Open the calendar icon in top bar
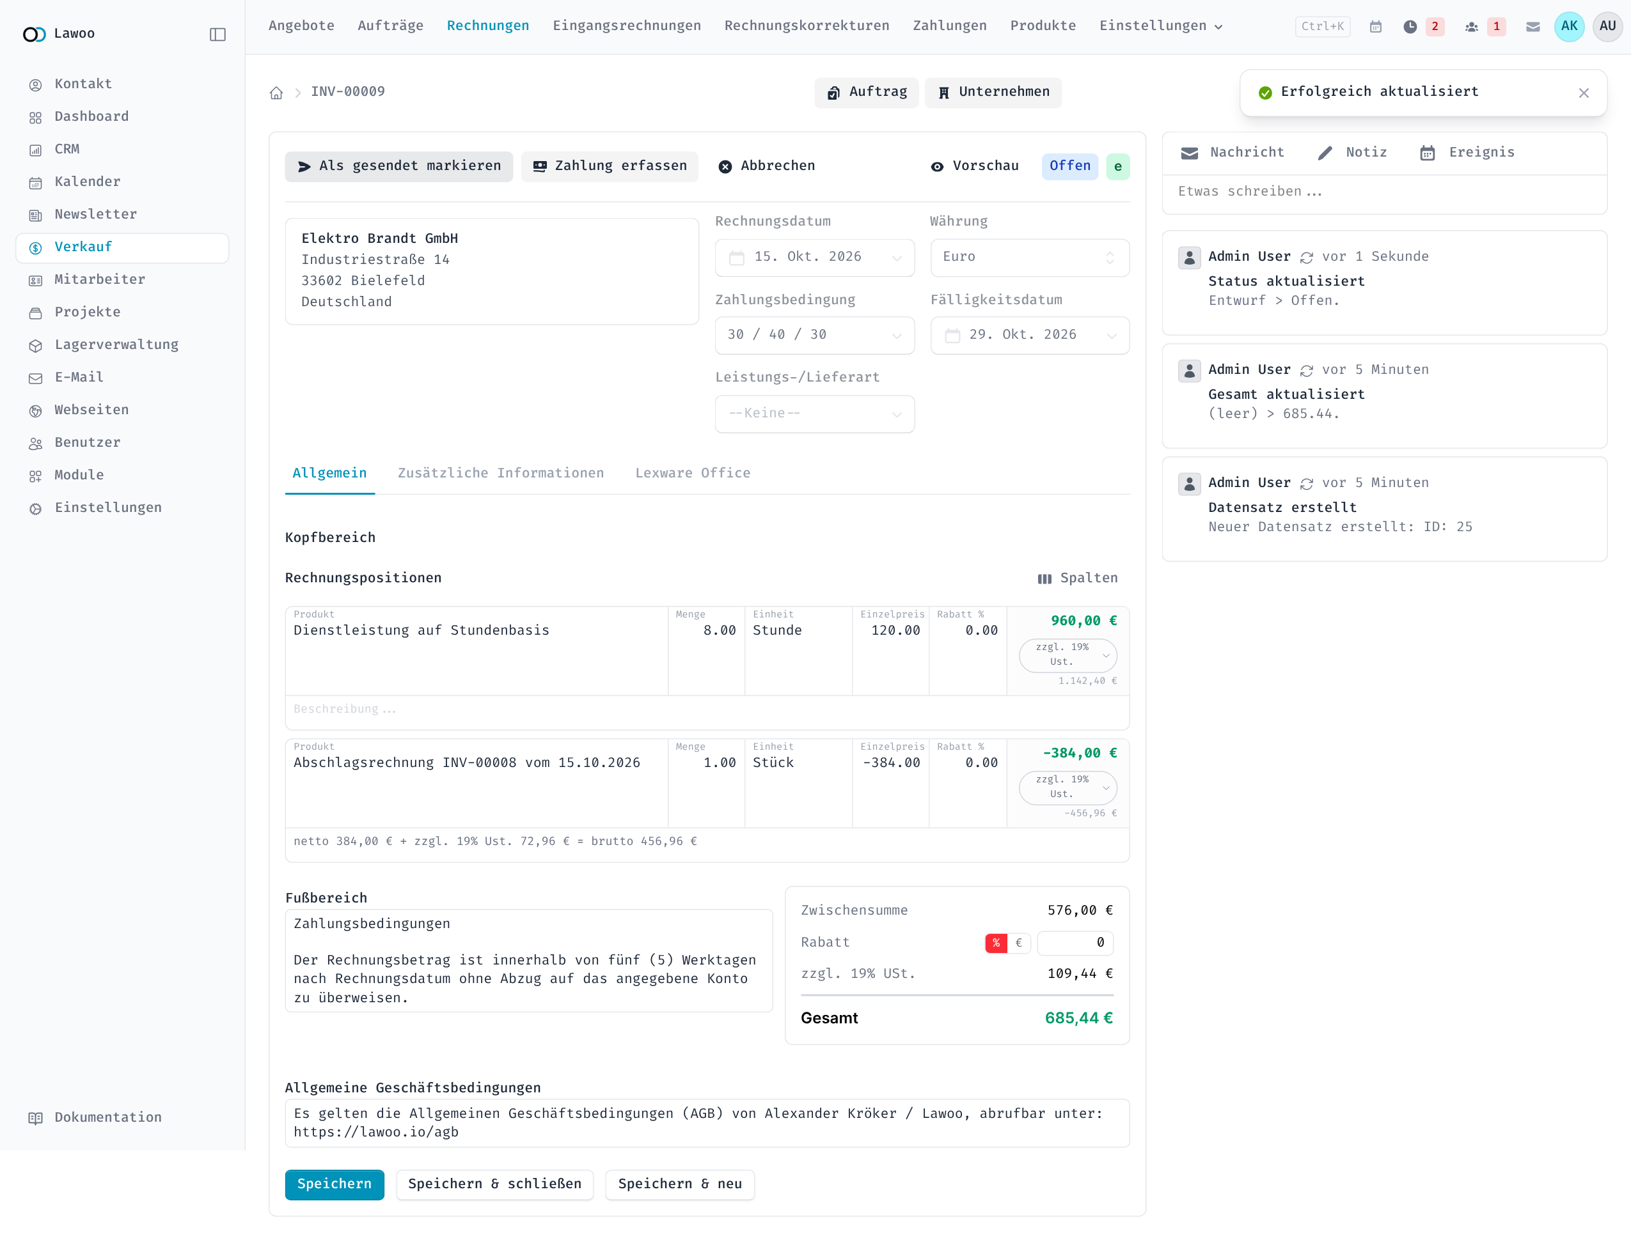This screenshot has width=1631, height=1240. pos(1375,27)
